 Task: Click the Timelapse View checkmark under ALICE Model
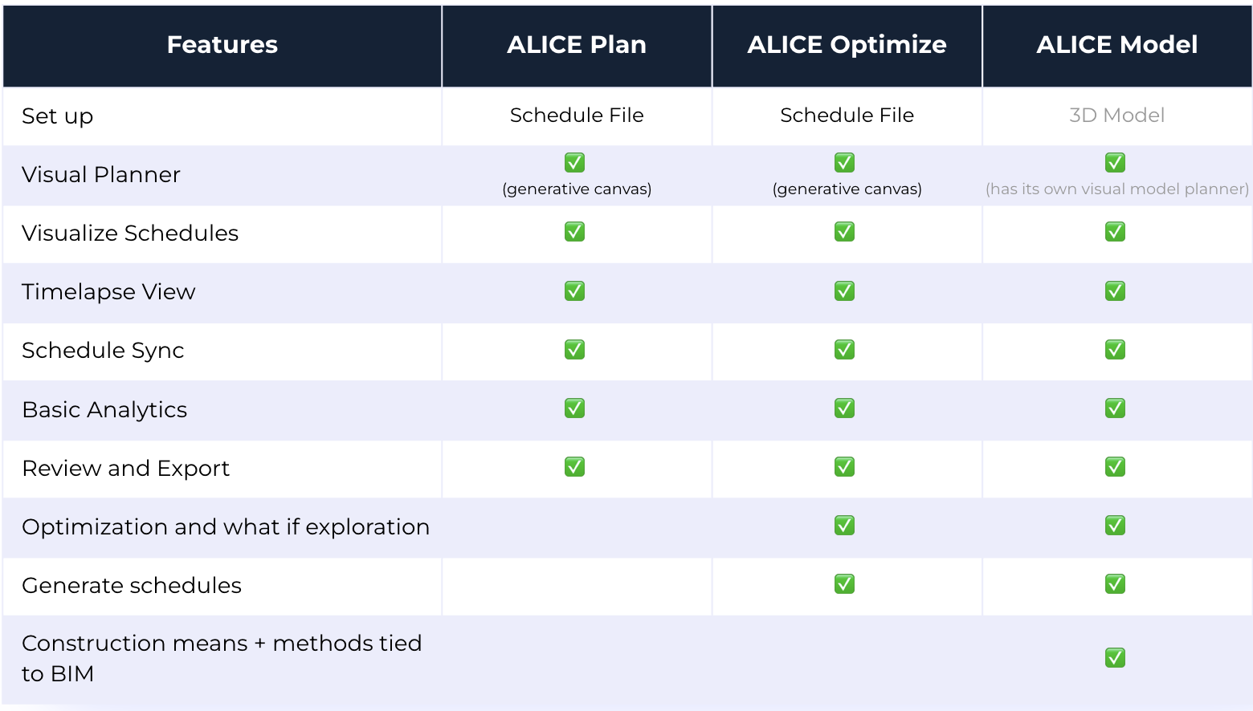click(x=1115, y=290)
